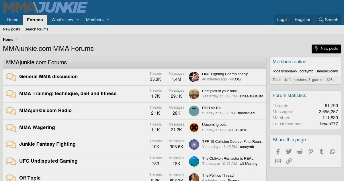Open the Members tab
Viewport: 344px width, 181px height.
point(95,20)
